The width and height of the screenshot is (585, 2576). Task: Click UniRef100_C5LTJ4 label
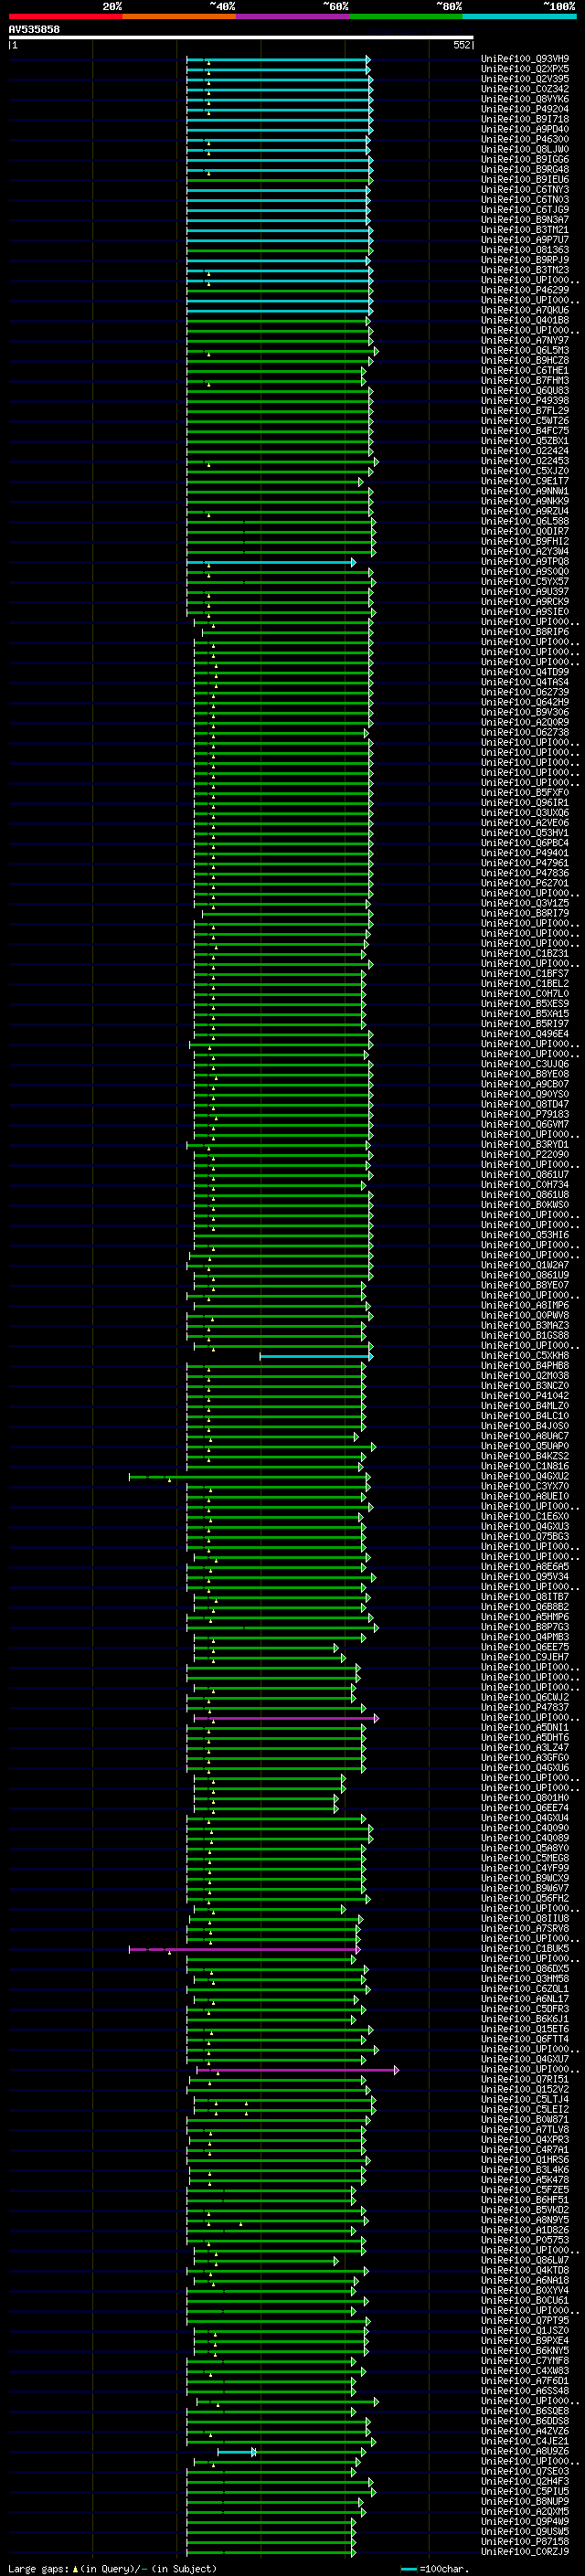(x=525, y=2099)
